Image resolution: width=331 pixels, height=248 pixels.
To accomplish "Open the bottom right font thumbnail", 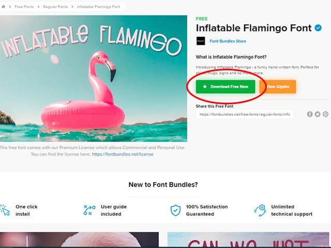I will tap(248, 240).
